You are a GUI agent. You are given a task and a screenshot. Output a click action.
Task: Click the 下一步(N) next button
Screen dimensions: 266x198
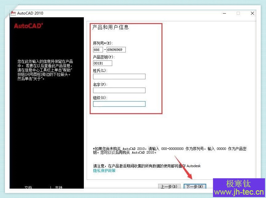[195, 187]
